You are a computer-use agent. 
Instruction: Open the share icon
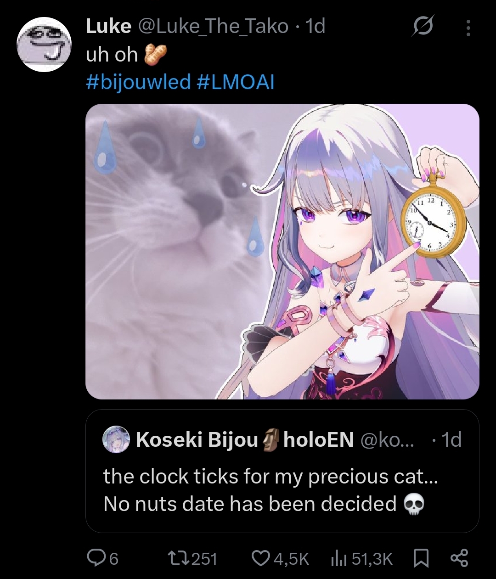coord(459,558)
